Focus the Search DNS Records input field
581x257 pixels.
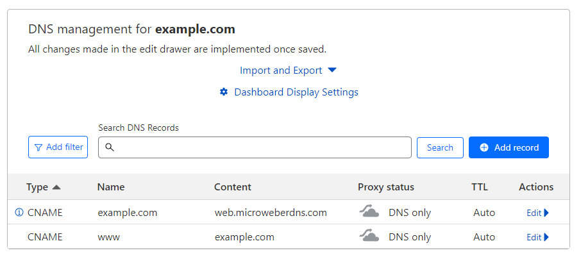pos(260,147)
